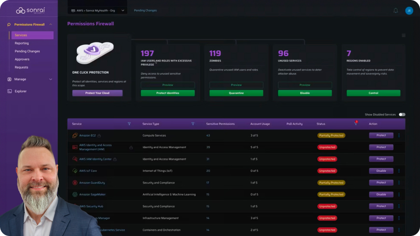Click Disable for Amazon SageMaker
Viewport: 420px width, 236px height.
[x=381, y=194]
